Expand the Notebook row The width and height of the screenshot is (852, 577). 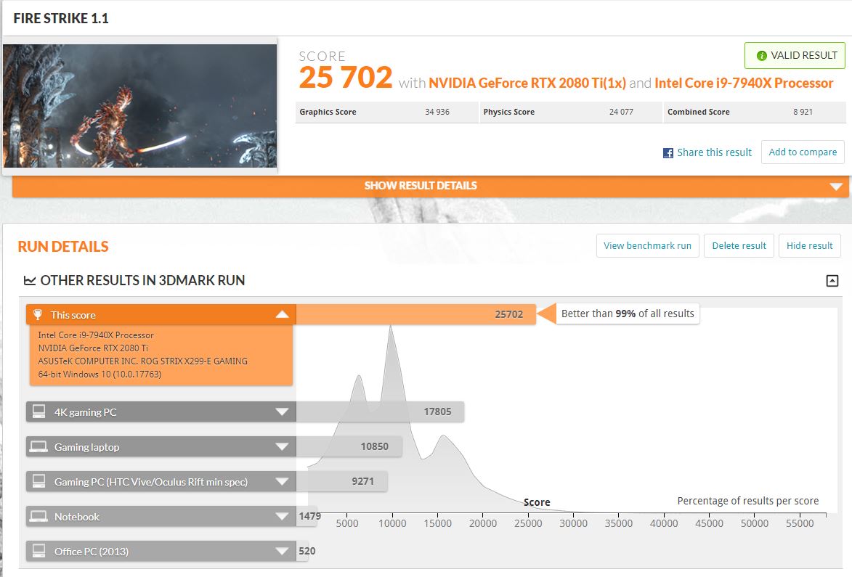282,515
